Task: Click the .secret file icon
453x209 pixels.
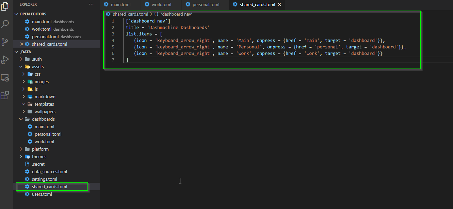Action: pyautogui.click(x=27, y=164)
